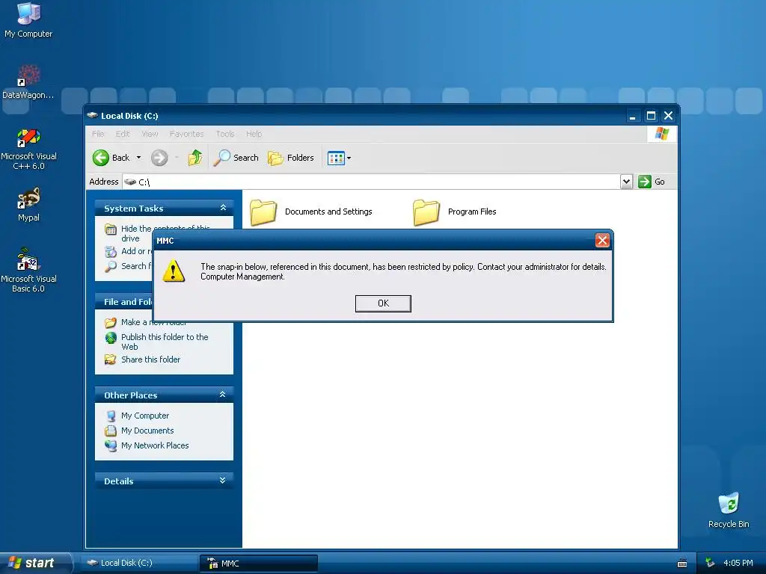The image size is (766, 574).
Task: Switch to MMC taskbar button
Action: 258,564
